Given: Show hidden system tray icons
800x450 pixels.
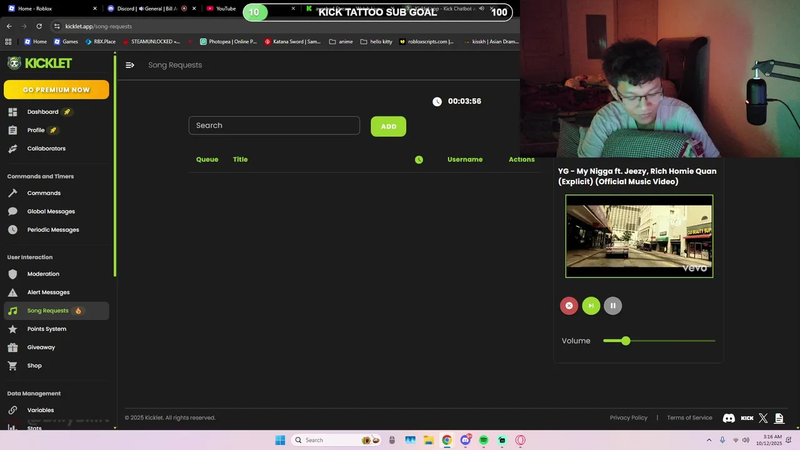Looking at the screenshot, I should (709, 440).
